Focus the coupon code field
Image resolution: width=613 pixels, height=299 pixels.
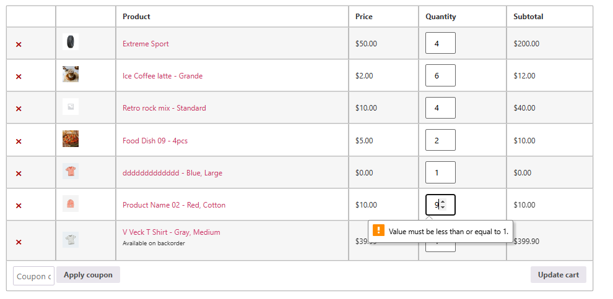point(33,276)
